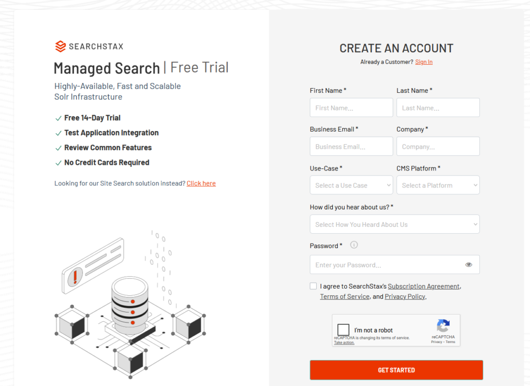Click the SearchStax logo icon
The image size is (530, 386).
(x=61, y=47)
